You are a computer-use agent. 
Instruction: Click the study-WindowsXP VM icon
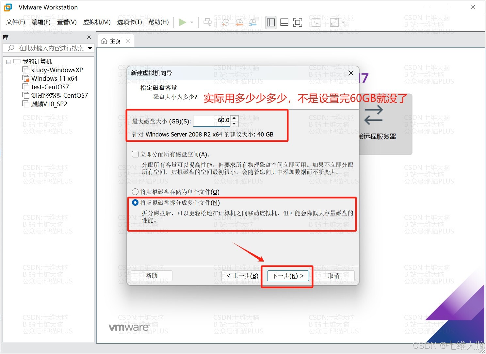coord(25,70)
